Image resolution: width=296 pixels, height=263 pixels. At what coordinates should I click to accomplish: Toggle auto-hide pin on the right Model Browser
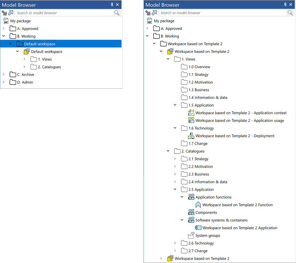[285, 4]
